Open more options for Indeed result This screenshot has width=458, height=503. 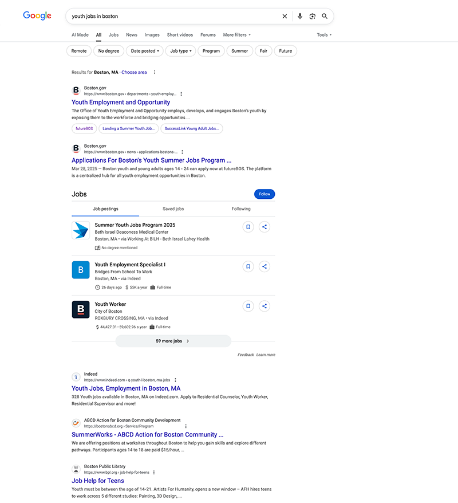[x=176, y=380]
